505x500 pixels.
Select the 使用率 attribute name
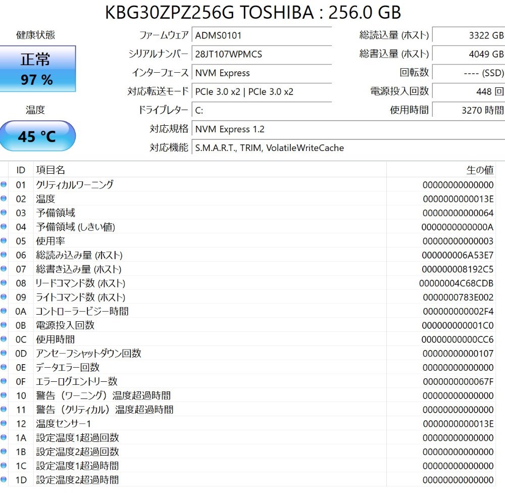coord(50,241)
